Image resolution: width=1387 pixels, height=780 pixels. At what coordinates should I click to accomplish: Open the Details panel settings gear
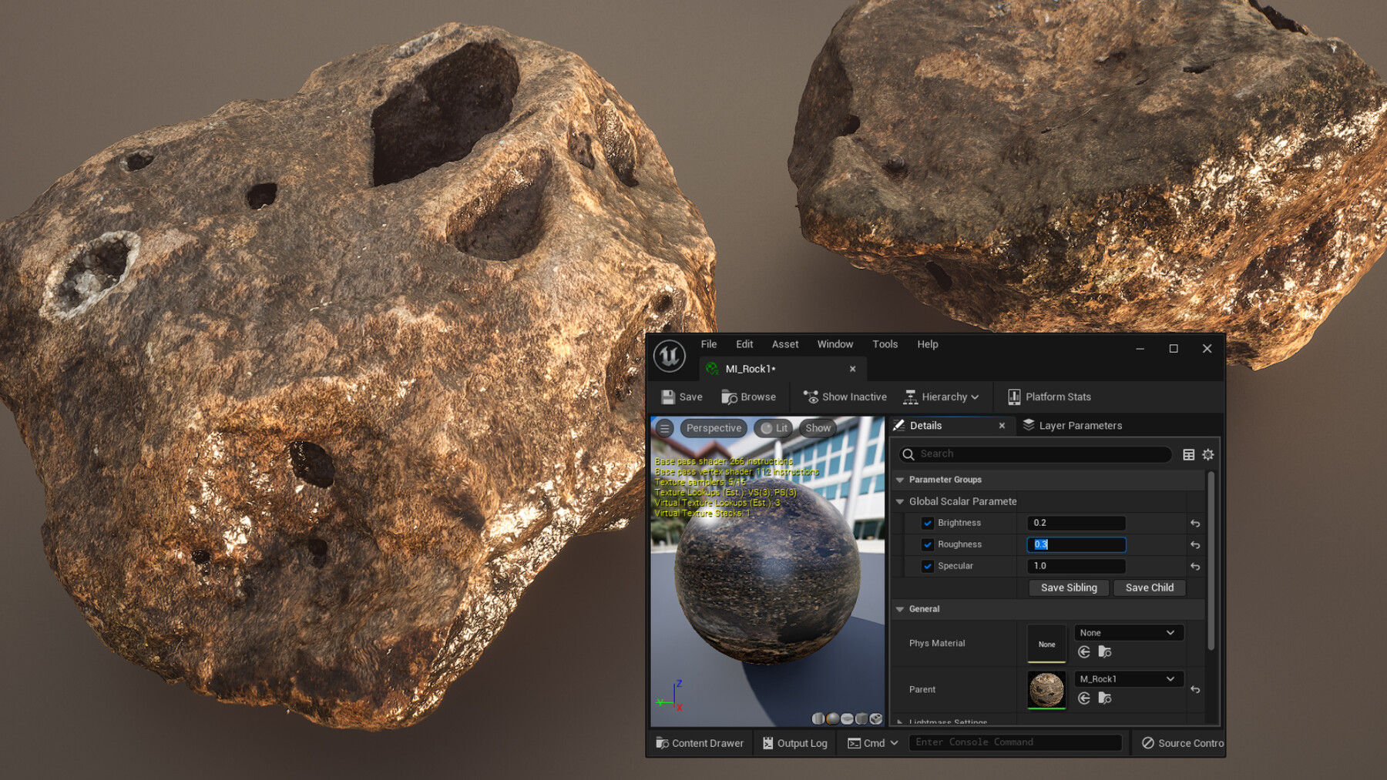pyautogui.click(x=1207, y=454)
